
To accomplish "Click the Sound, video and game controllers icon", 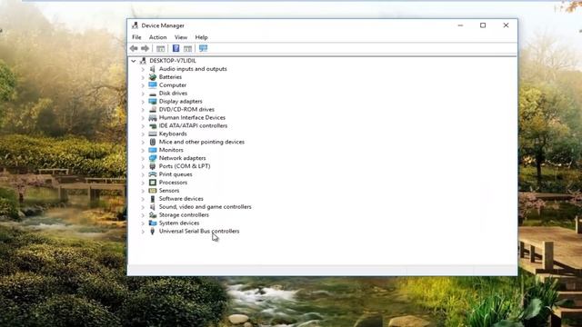I will pos(153,207).
